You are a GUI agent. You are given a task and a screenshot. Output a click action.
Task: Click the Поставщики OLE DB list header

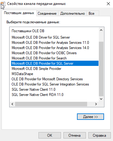(28, 31)
